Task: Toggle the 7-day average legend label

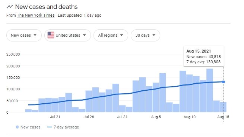Action: point(66,127)
